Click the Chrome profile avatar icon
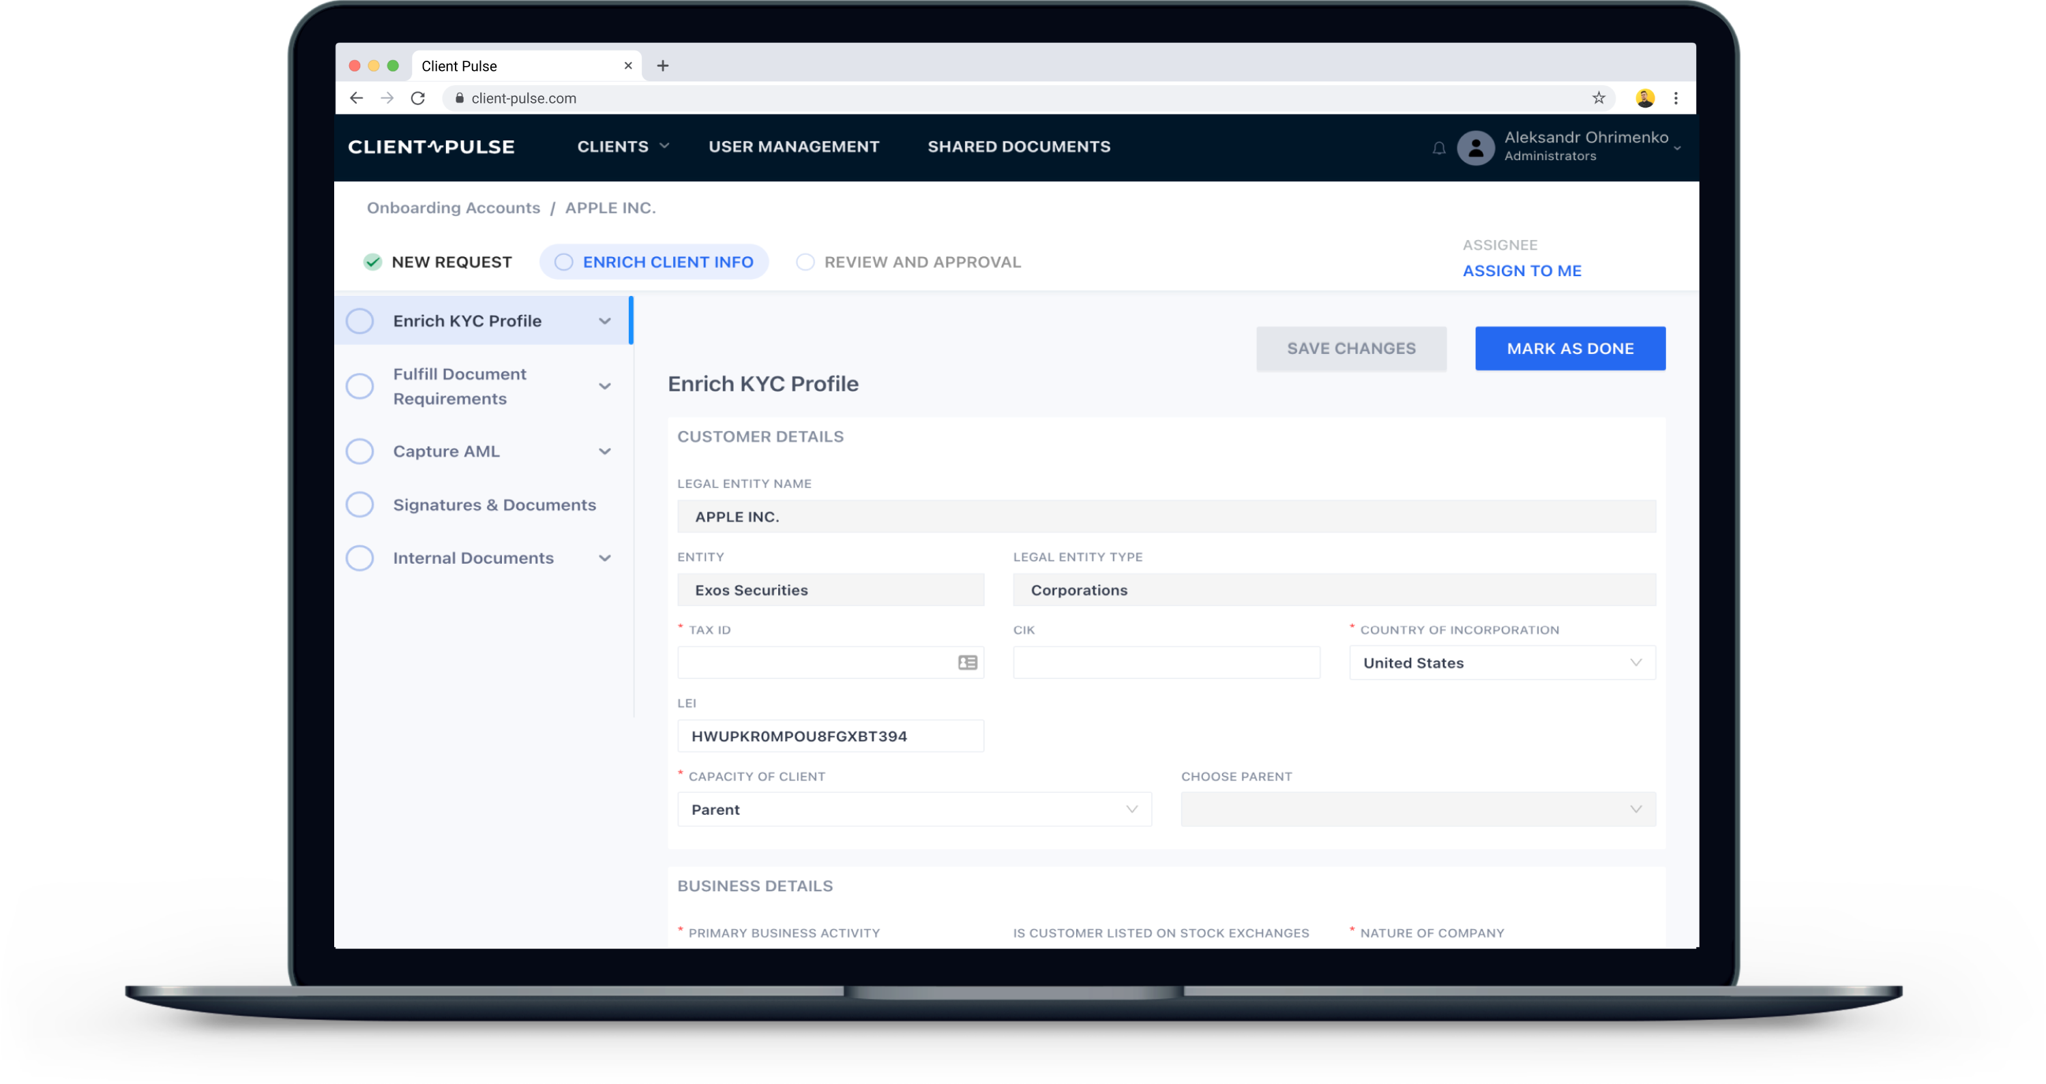 (1644, 97)
